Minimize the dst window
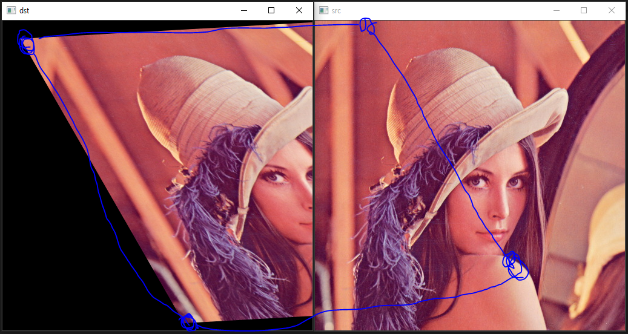The width and height of the screenshot is (628, 334). tap(244, 10)
